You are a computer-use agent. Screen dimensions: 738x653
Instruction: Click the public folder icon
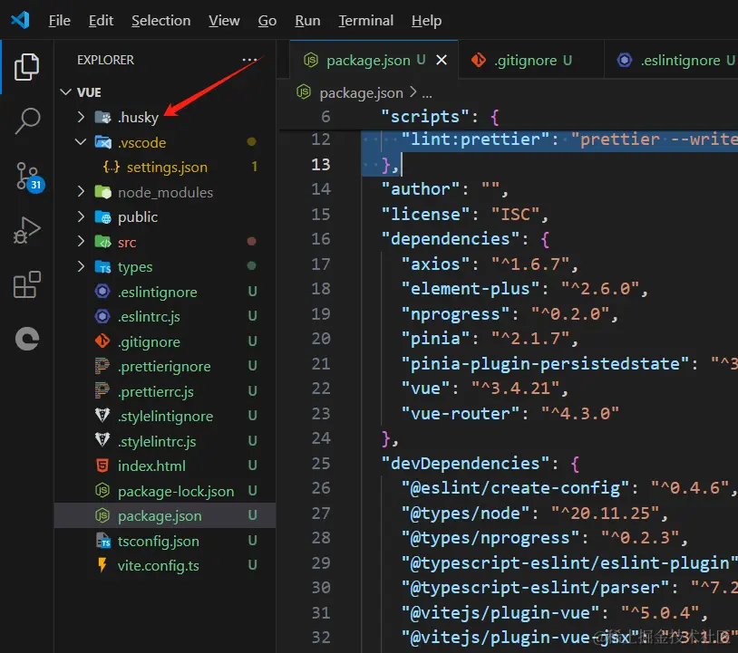(102, 216)
